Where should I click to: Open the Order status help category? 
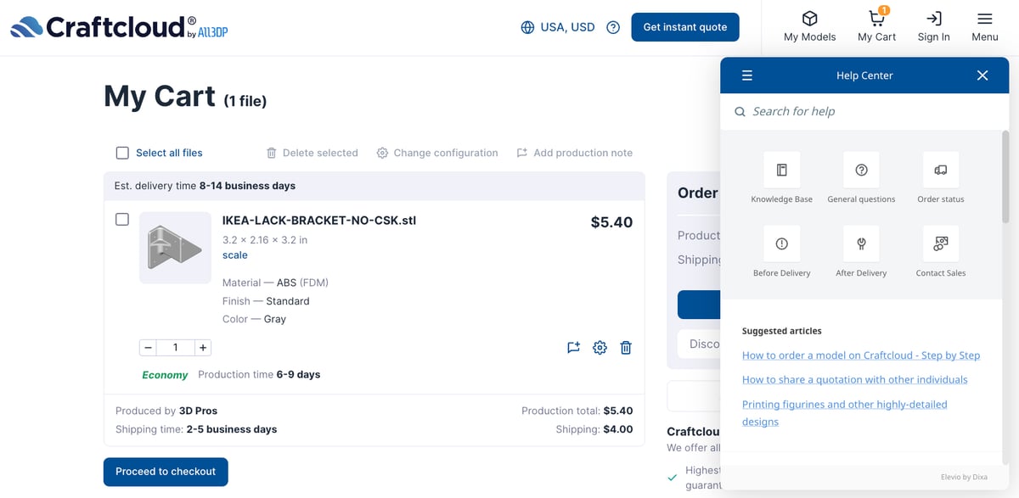click(941, 171)
